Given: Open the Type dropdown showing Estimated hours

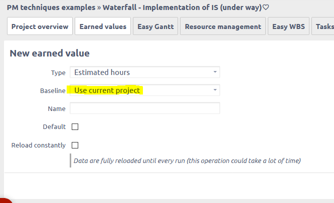Looking at the screenshot, I should pyautogui.click(x=144, y=72).
